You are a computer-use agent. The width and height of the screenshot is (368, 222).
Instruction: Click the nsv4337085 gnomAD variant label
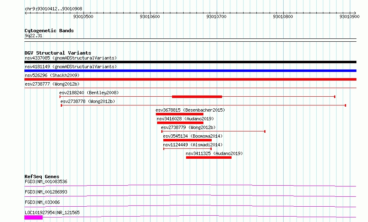[71, 58]
